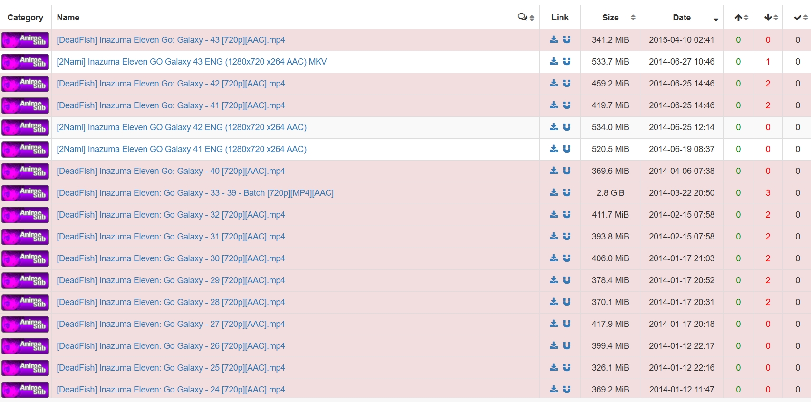Image resolution: width=811 pixels, height=402 pixels.
Task: Click Anime Sub category icon for Go Galaxy 30
Action: (25, 258)
